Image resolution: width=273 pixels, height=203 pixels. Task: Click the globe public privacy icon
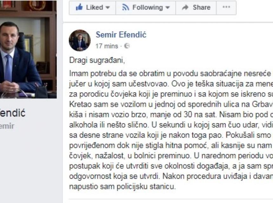pyautogui.click(x=127, y=46)
